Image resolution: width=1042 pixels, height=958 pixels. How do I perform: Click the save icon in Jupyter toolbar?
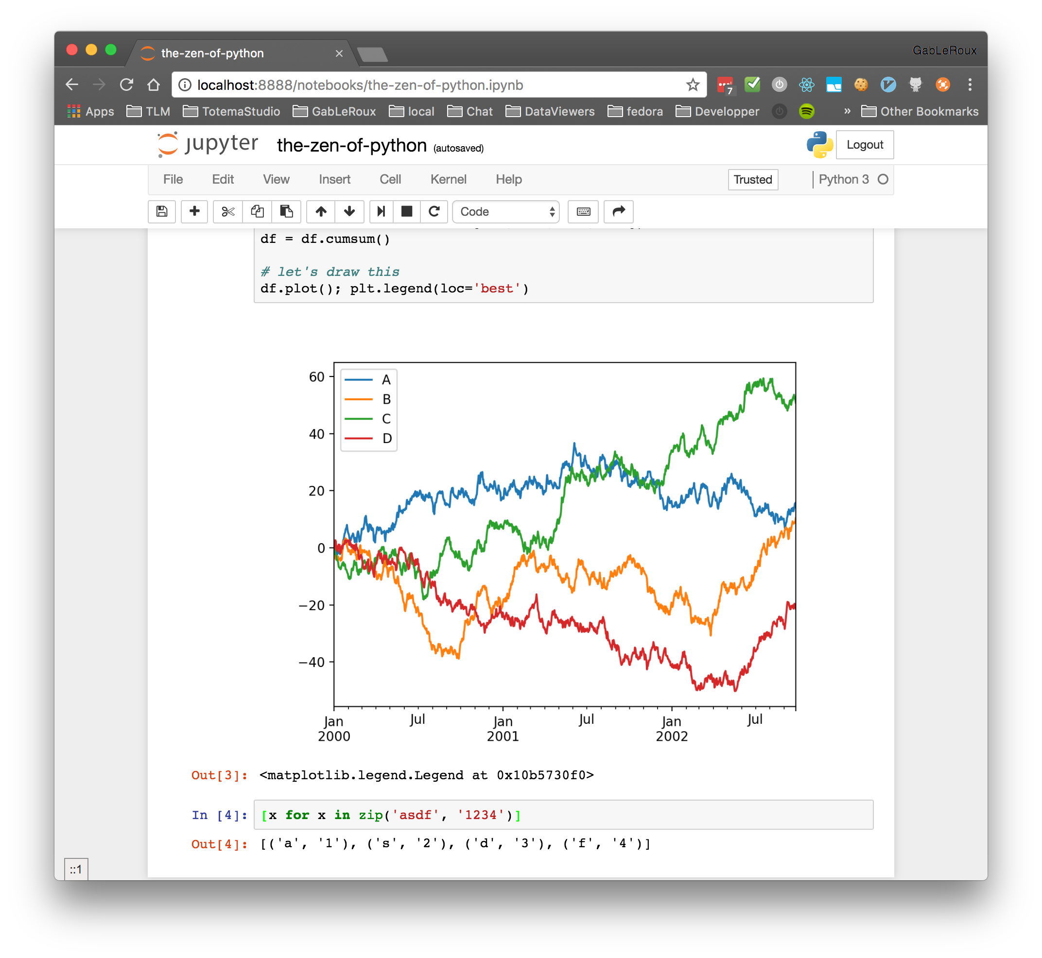coord(161,210)
